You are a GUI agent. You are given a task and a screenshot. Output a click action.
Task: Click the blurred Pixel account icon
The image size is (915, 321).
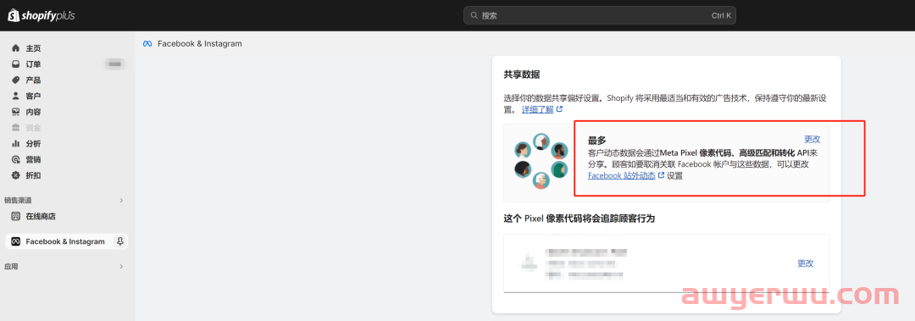click(530, 263)
